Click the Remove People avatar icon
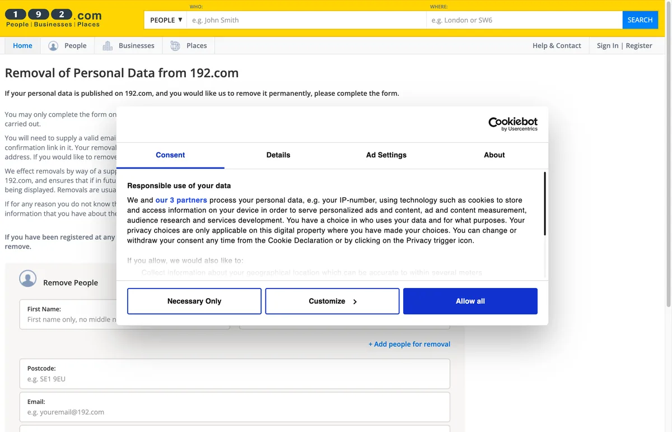This screenshot has height=432, width=672. pyautogui.click(x=28, y=278)
